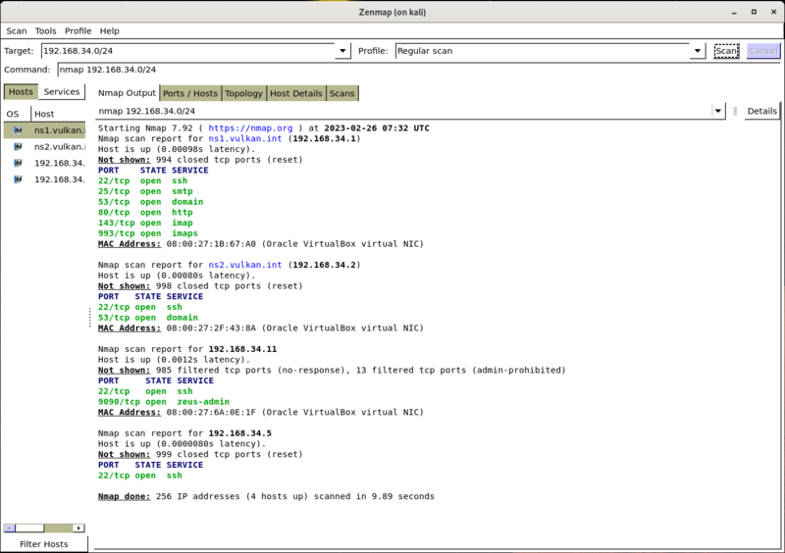
Task: Toggle the Details button for nmap output
Action: click(x=761, y=112)
